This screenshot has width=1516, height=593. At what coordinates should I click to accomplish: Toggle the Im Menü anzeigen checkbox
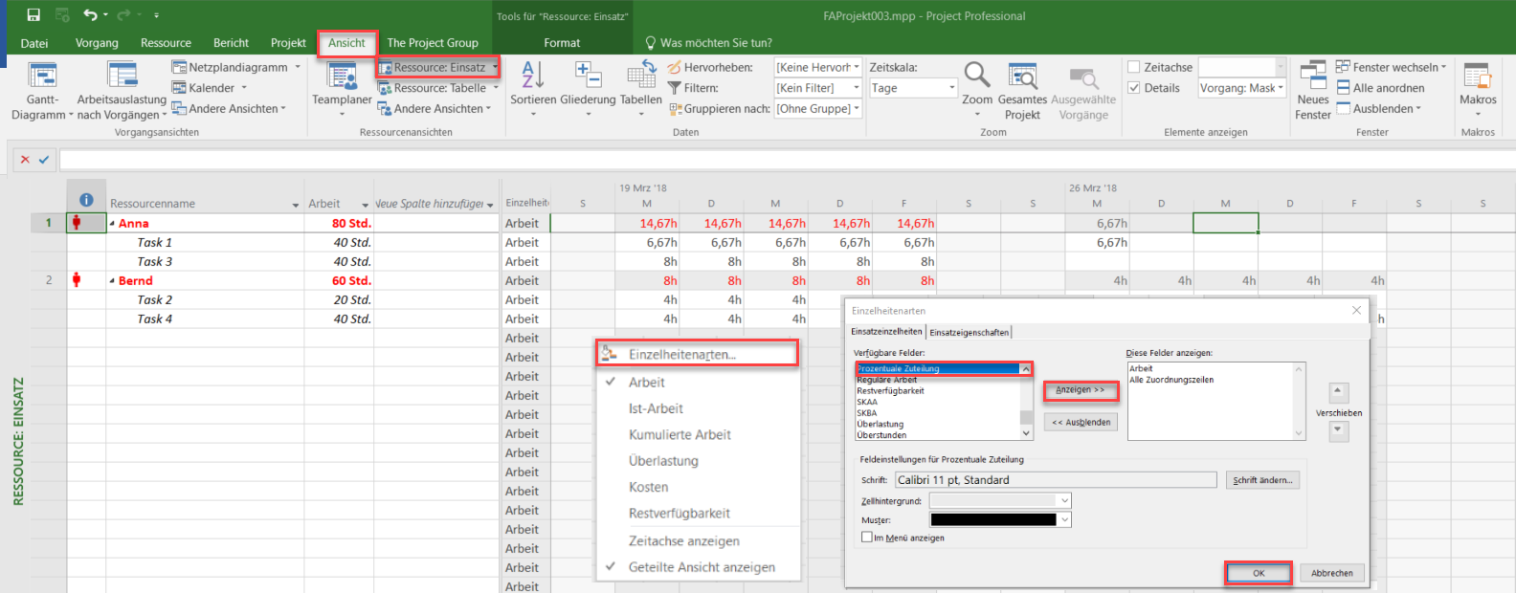(x=867, y=538)
